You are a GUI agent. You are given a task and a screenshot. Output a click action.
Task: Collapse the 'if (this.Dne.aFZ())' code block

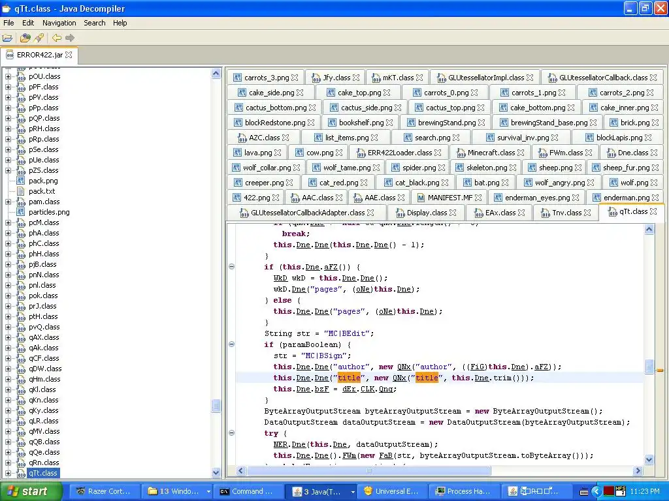point(232,267)
